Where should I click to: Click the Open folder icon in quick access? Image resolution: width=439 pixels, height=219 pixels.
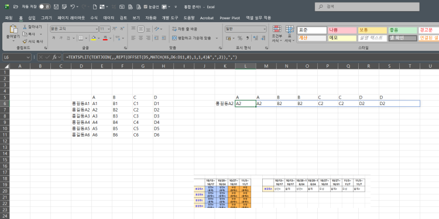[16, 6]
